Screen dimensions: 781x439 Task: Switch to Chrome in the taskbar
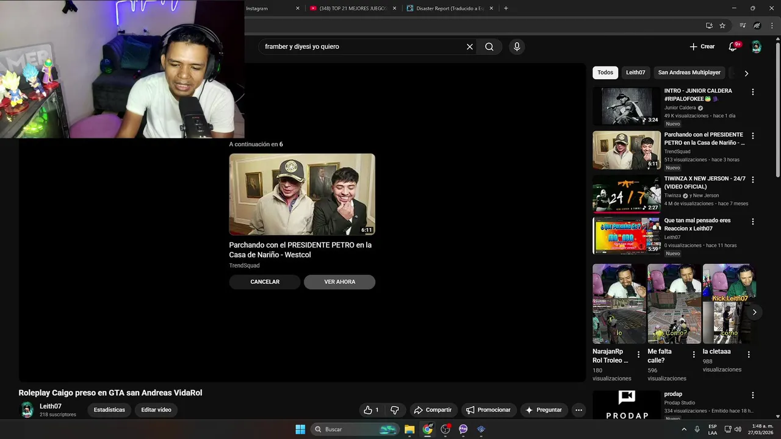428,429
